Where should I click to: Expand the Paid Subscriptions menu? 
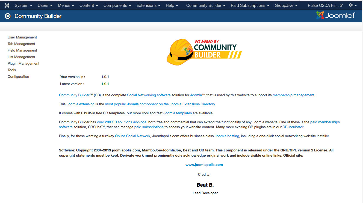coord(250,5)
